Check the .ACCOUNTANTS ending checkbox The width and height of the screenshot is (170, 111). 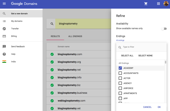pyautogui.click(x=120, y=73)
